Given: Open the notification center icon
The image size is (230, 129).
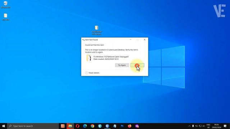Looking at the screenshot, I should click(225, 126).
